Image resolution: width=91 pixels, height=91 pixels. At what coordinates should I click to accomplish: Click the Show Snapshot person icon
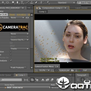[76, 70]
